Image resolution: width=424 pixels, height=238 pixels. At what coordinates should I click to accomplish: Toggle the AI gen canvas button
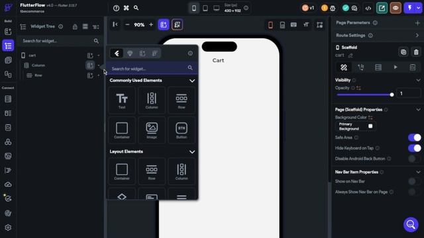(x=177, y=24)
